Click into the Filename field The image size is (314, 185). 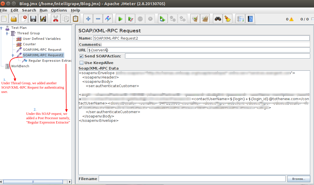[192, 179]
